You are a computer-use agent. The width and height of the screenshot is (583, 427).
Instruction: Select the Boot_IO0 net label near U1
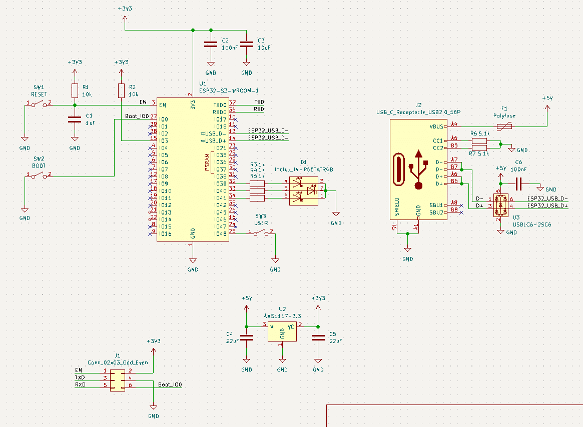point(137,116)
